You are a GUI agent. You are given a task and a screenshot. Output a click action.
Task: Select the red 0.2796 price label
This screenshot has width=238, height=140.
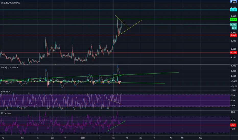pos(234,52)
